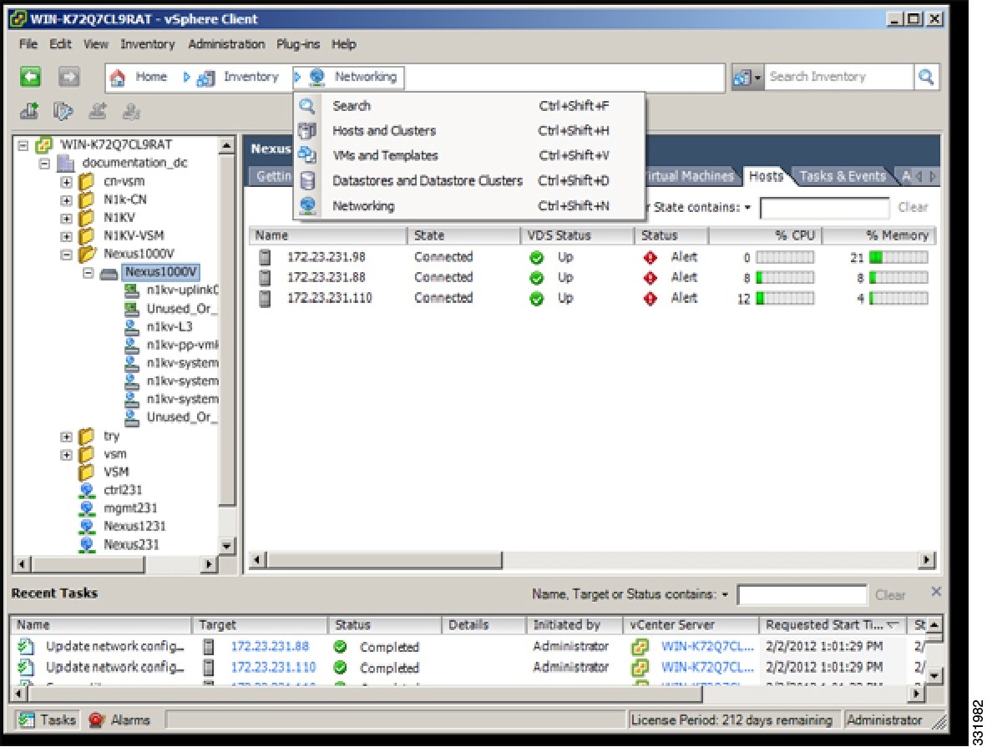Click the mgmt231 network icon
The width and height of the screenshot is (987, 747).
click(x=87, y=508)
